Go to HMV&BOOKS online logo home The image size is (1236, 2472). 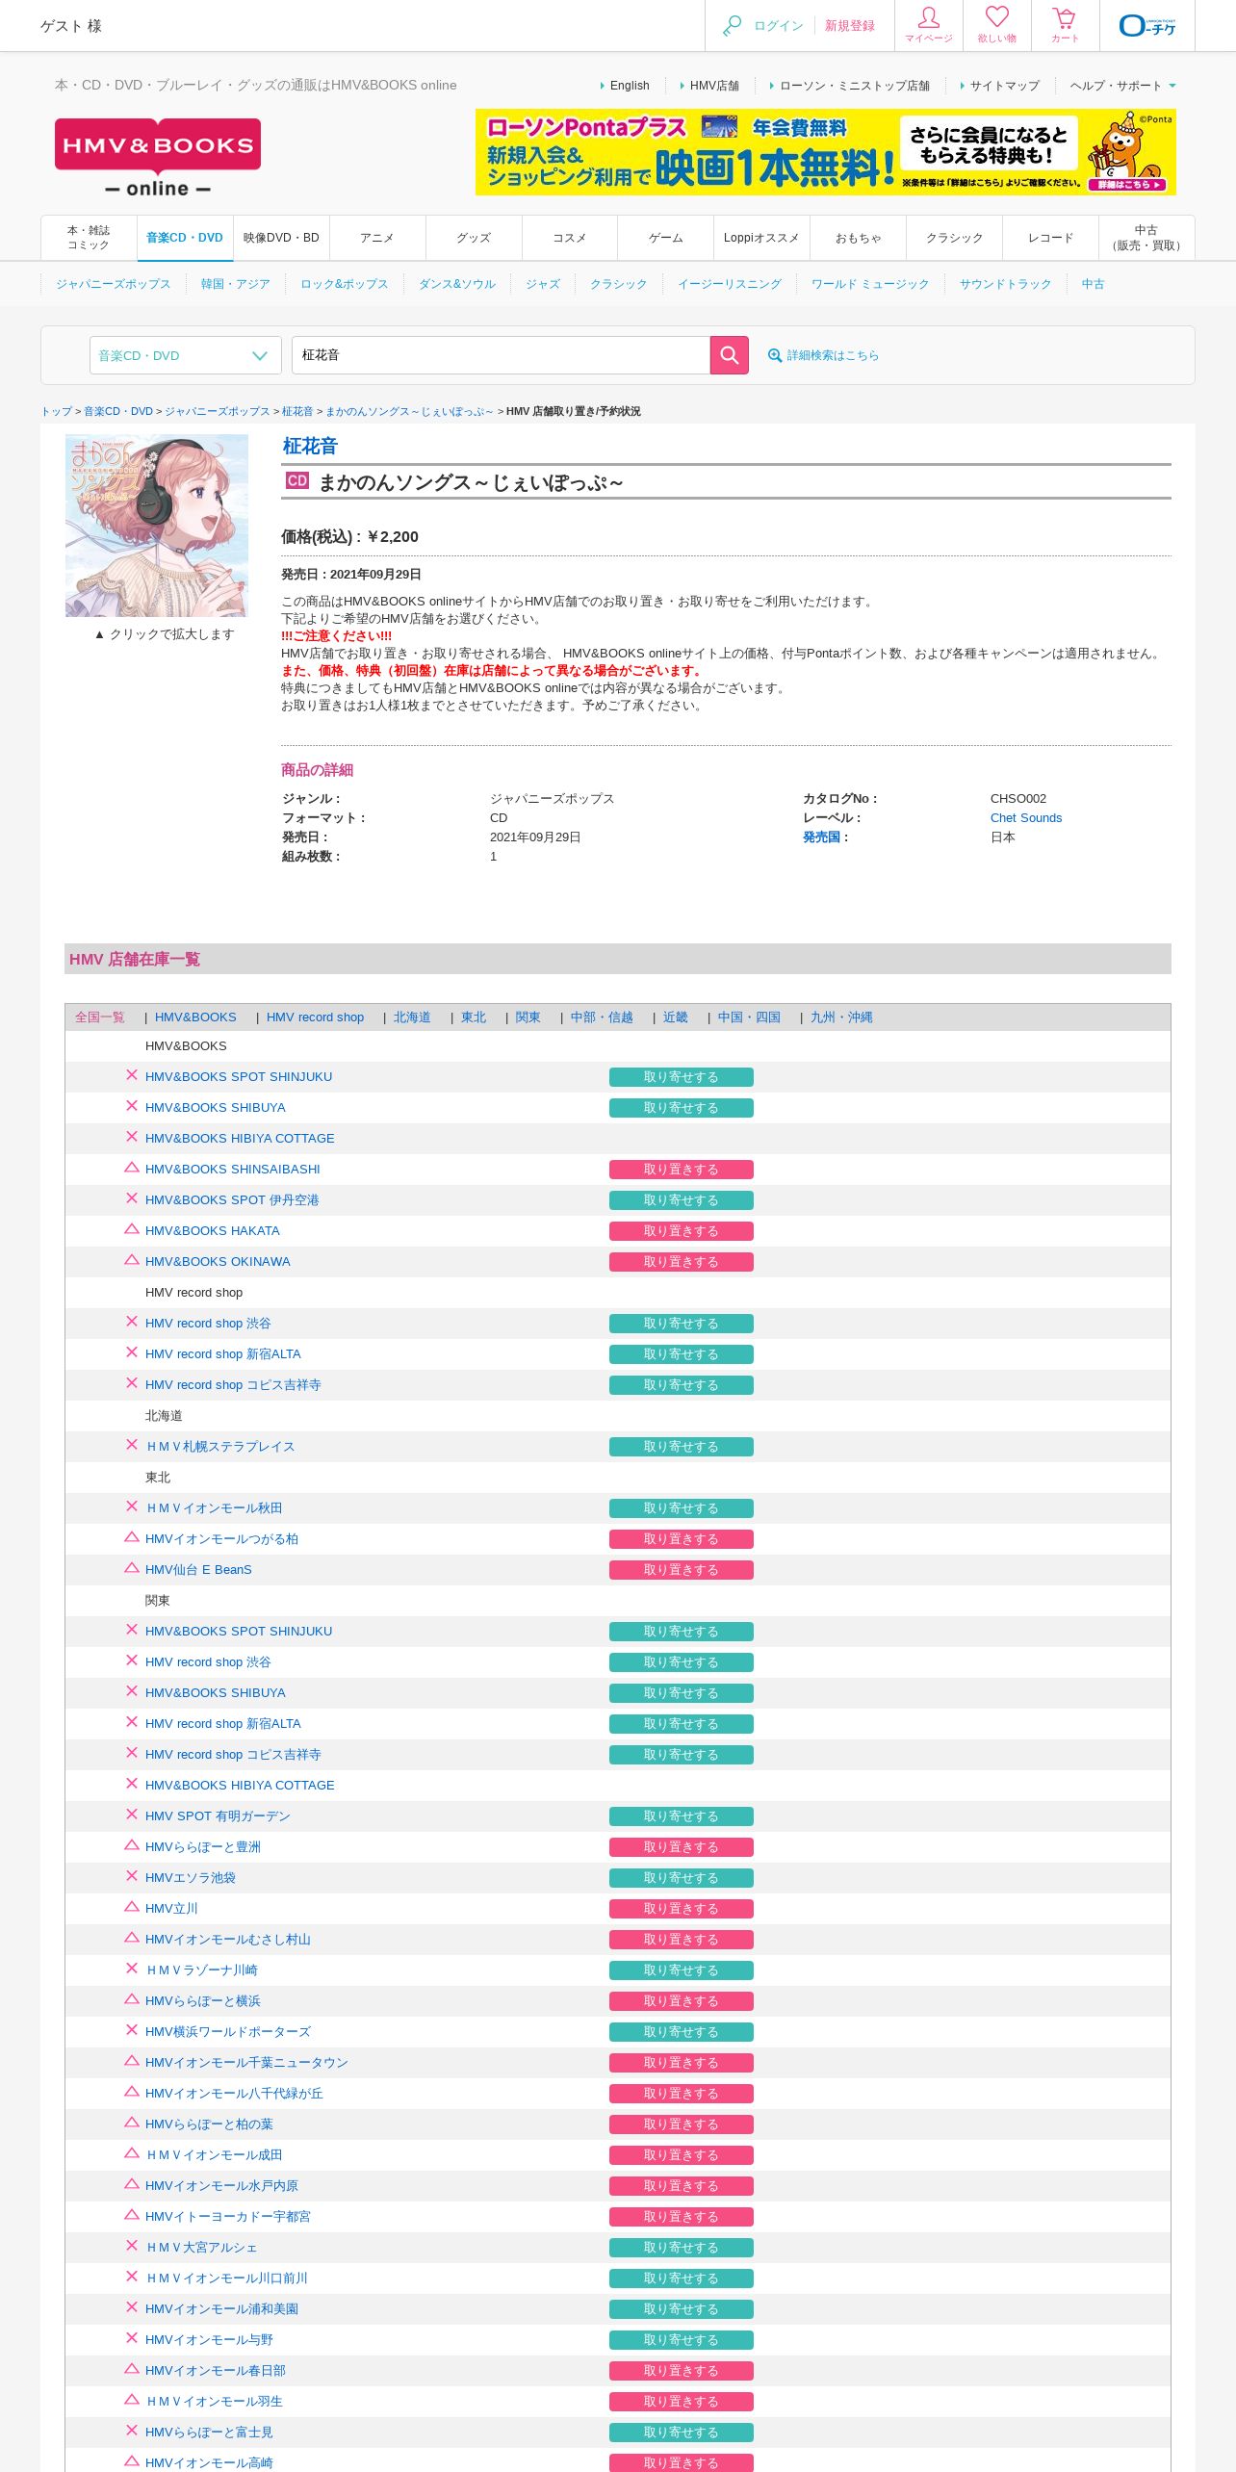point(158,158)
